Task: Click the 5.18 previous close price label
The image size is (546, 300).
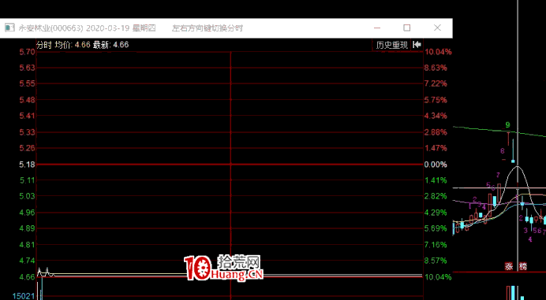Action: click(x=27, y=165)
